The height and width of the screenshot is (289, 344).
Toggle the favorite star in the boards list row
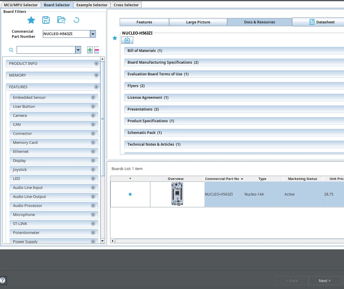[130, 194]
